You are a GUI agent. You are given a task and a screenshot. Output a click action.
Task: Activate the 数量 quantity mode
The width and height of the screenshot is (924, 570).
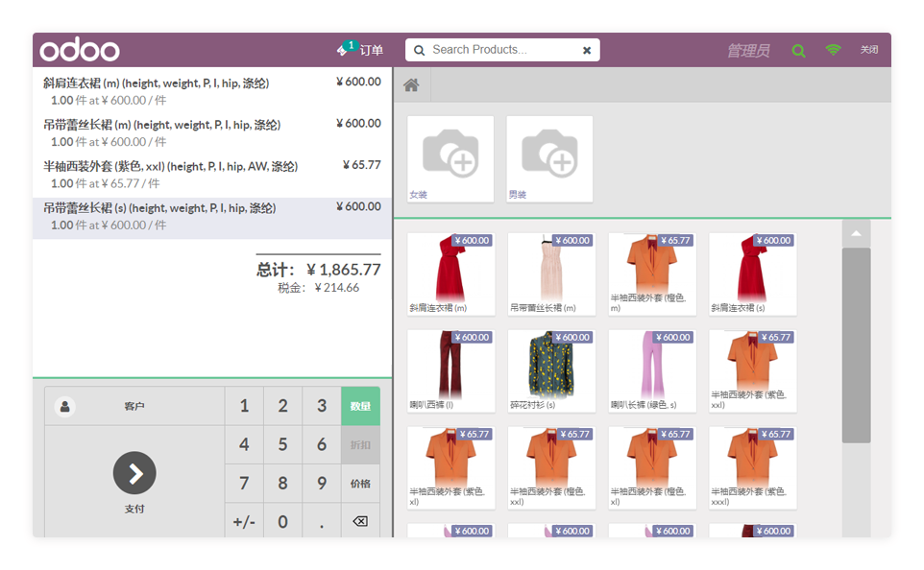[x=360, y=407]
